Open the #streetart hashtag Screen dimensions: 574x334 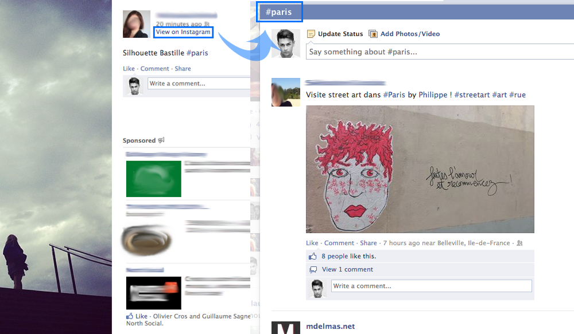tap(472, 95)
